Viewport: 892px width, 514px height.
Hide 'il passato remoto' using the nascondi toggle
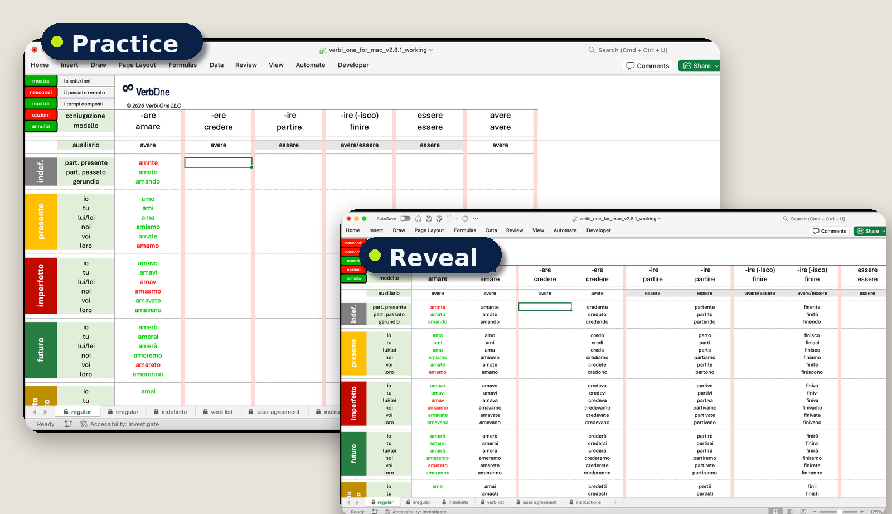click(x=40, y=92)
